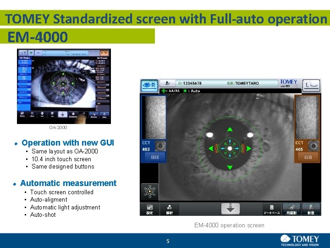Click the green right alignment arrow
The width and height of the screenshot is (330, 248).
point(249,148)
